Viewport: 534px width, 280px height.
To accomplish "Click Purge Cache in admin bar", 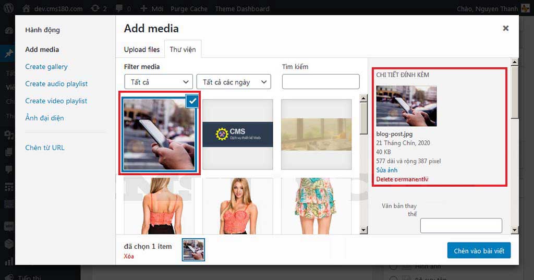I will pos(189,8).
